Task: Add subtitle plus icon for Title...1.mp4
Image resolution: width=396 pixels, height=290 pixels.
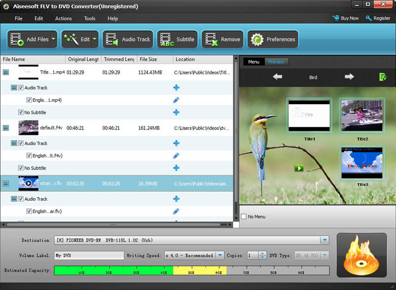Action: [x=176, y=112]
